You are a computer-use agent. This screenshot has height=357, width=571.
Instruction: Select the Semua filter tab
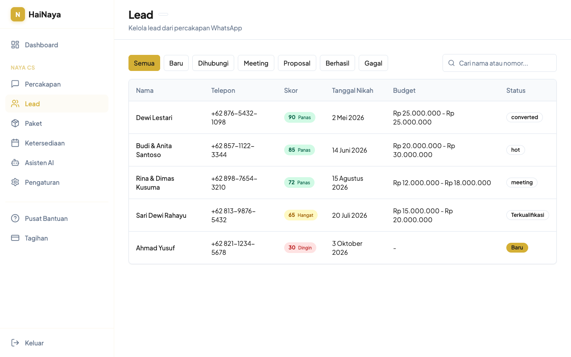144,63
